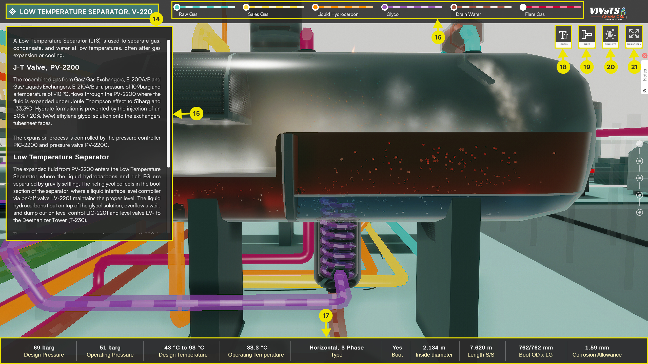Viewport: 648px width, 364px height.
Task: Click the target icon beside separator title
Action: [x=12, y=12]
